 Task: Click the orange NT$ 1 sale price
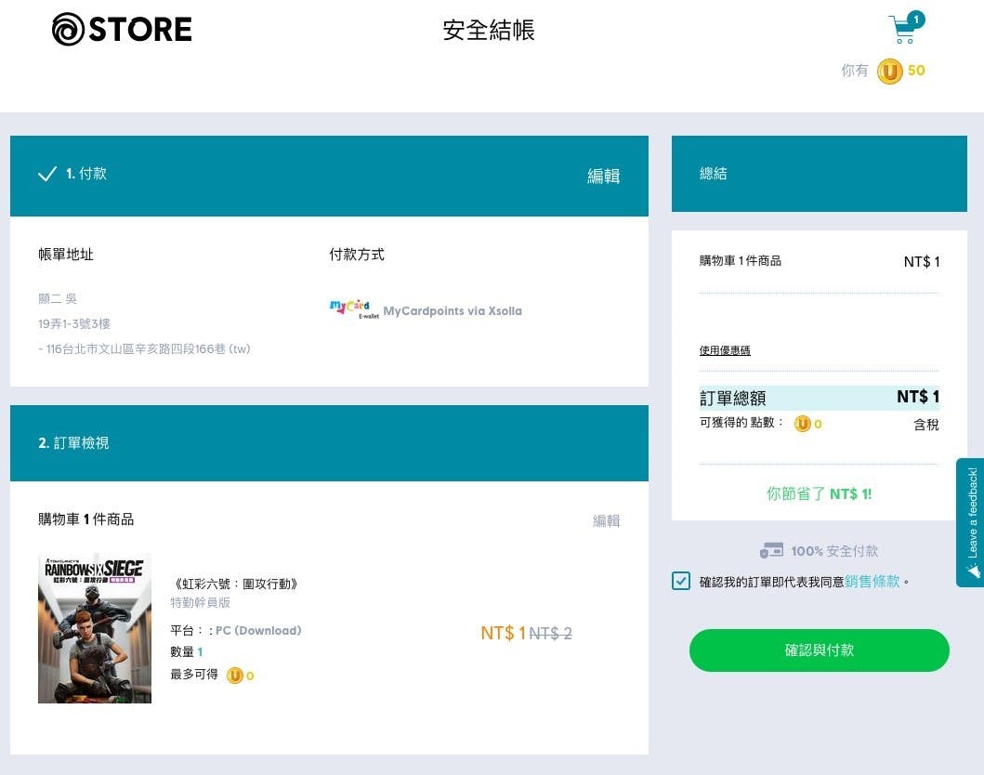[504, 633]
